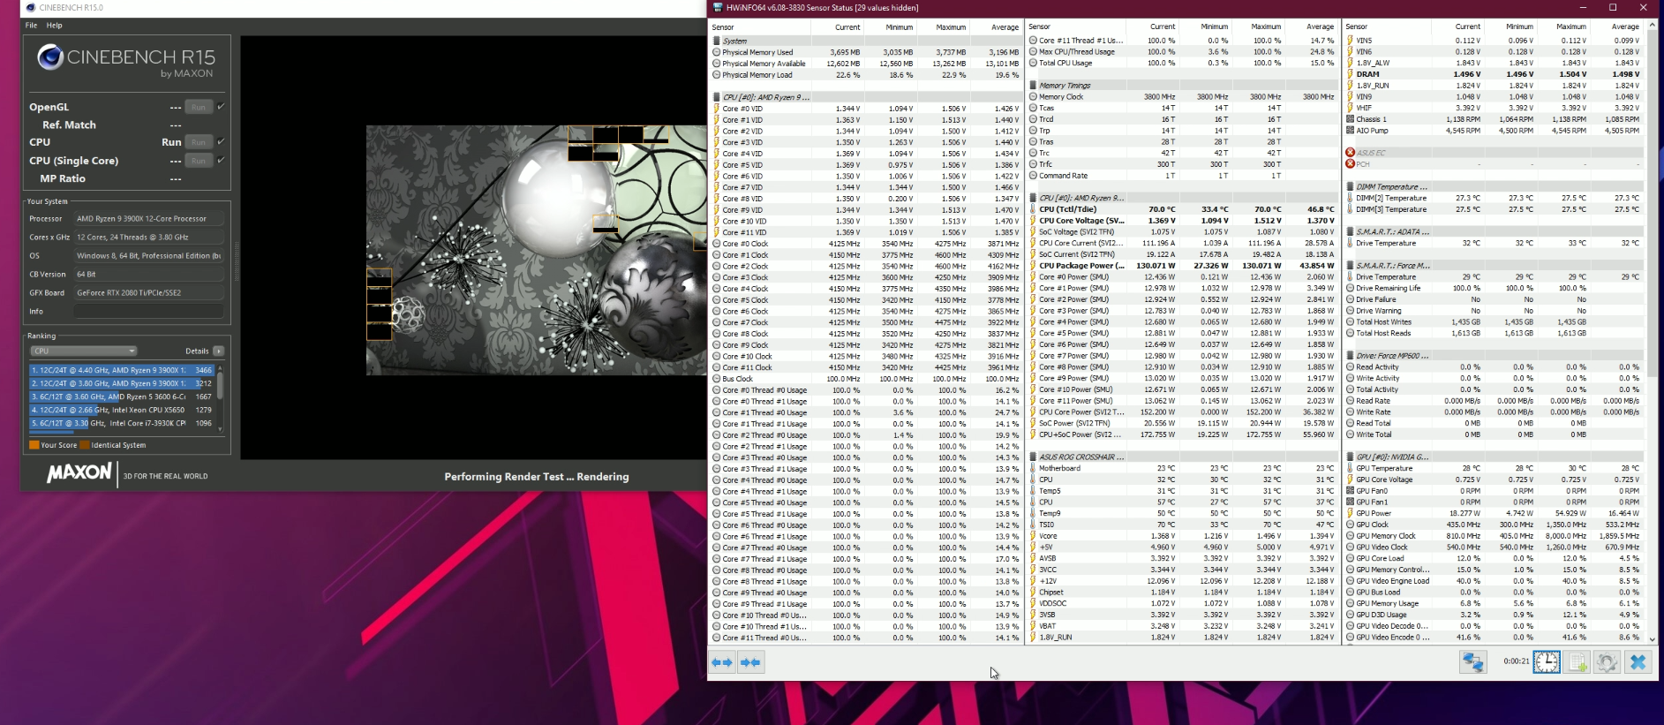Click the Cinebench render preview image

click(x=537, y=250)
